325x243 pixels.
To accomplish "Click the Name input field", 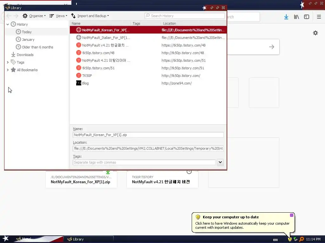I will (x=148, y=135).
